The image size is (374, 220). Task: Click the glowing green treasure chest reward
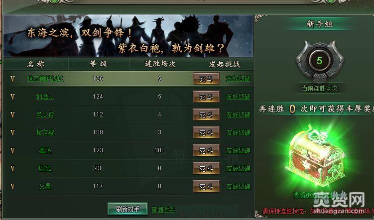coord(316,158)
